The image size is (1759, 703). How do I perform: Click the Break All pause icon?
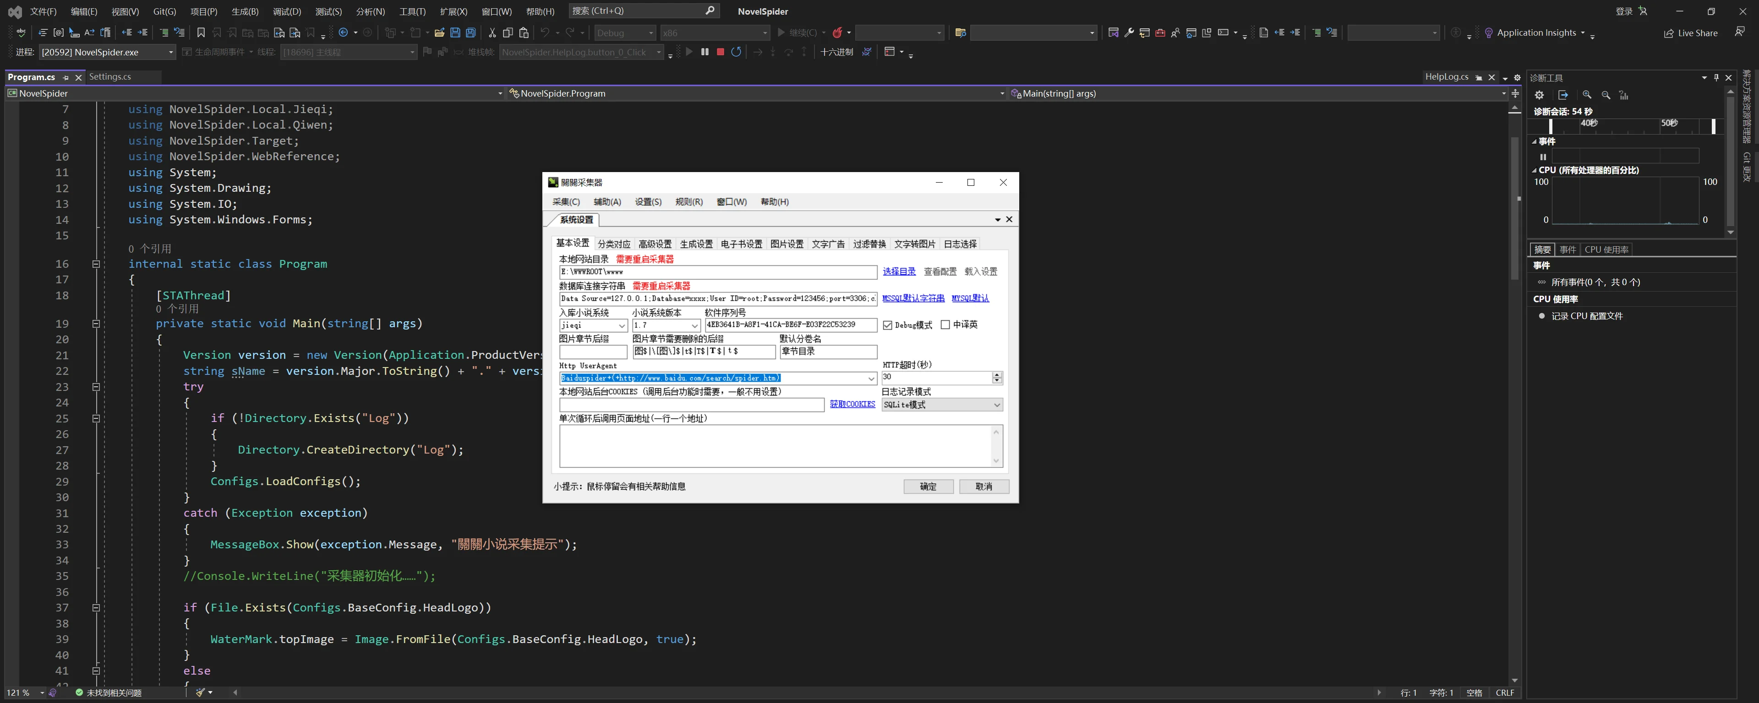coord(705,52)
